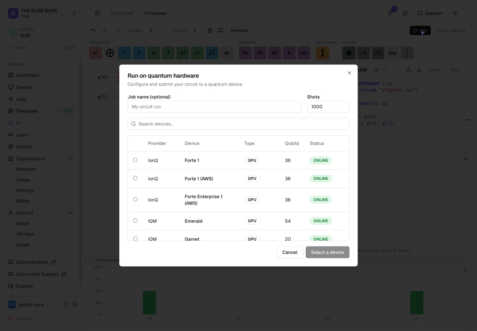Close the Run on quantum hardware dialog
Viewport: 477px width, 331px height.
click(x=349, y=73)
